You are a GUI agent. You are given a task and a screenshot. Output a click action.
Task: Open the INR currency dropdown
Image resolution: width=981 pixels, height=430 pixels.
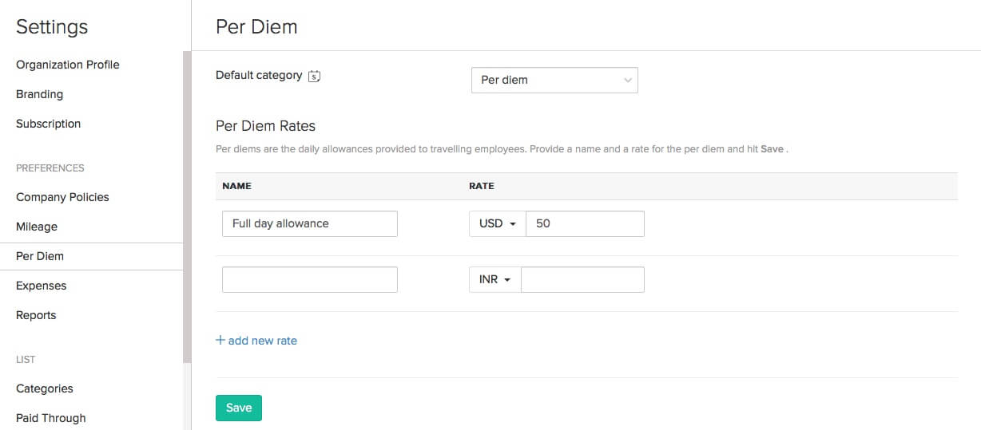[494, 280]
